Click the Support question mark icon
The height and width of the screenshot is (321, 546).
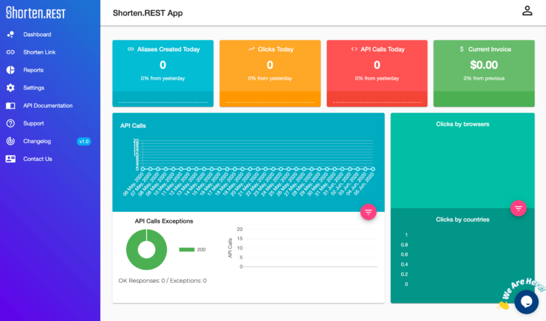pyautogui.click(x=10, y=123)
